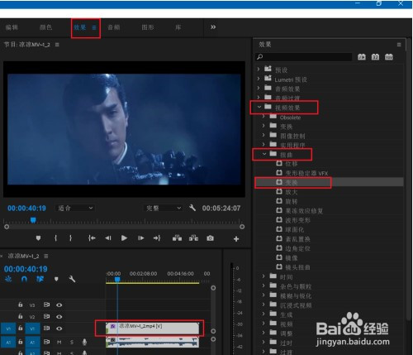
Task: Click the timeline ruler playhead marker
Action: (x=117, y=280)
